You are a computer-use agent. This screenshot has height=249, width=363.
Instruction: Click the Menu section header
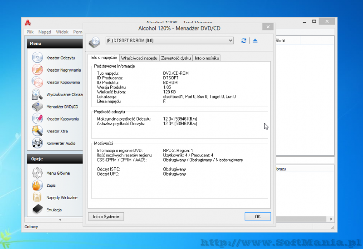[55, 44]
